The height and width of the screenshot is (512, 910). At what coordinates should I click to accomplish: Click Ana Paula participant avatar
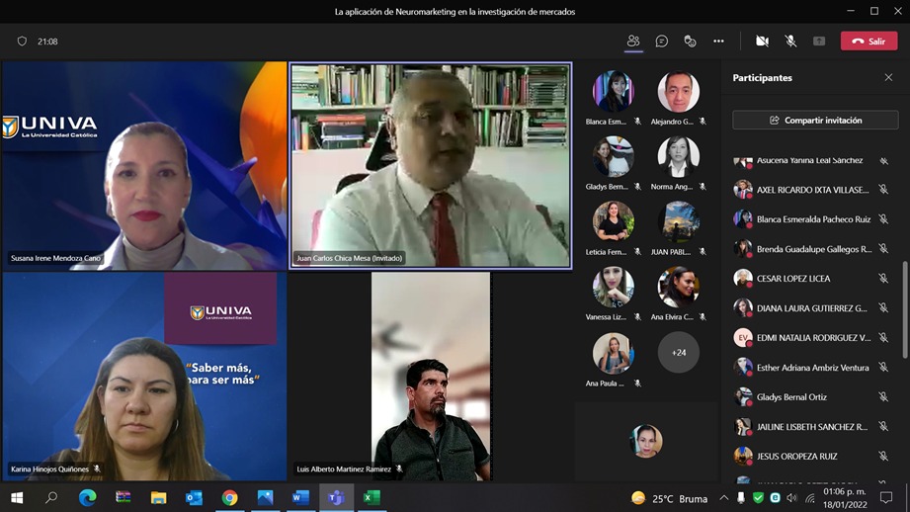[x=613, y=352]
